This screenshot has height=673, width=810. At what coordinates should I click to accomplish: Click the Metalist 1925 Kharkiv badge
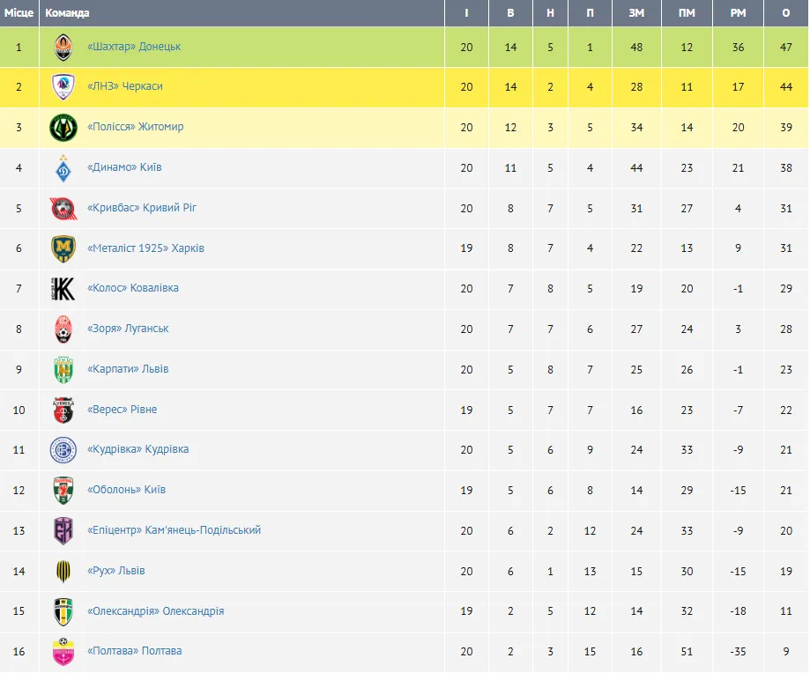pos(63,248)
